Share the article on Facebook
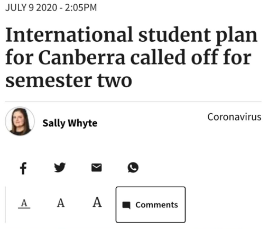This screenshot has height=229, width=268. [x=23, y=168]
